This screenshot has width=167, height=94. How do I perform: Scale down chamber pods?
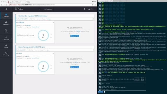coord(51,38)
